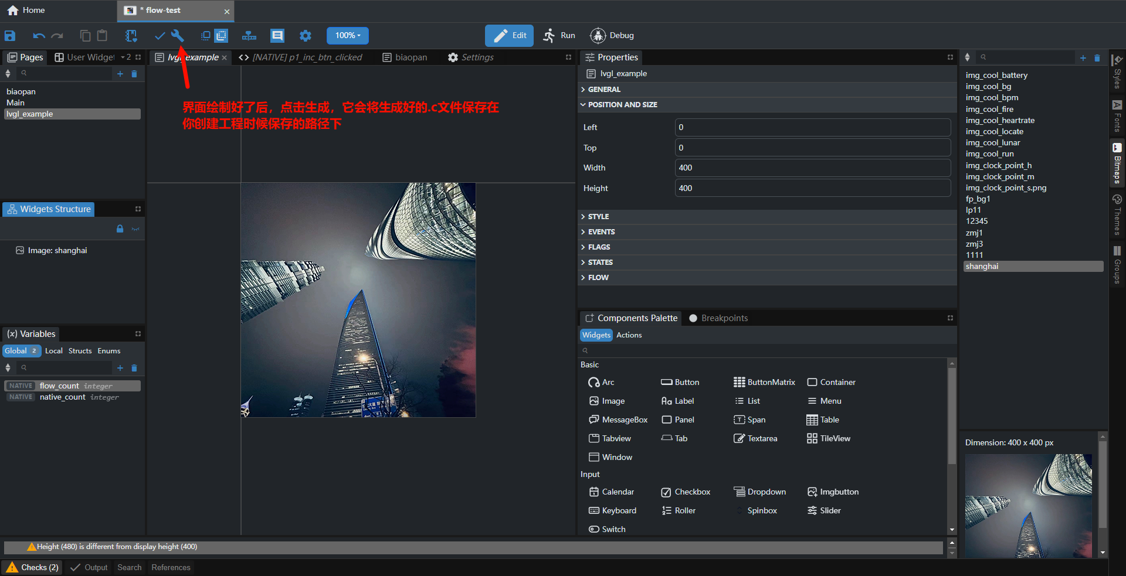Expand the STYLE properties section
1126x576 pixels.
pos(598,217)
